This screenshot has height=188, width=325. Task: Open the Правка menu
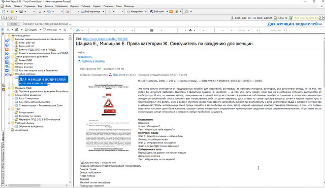pos(18,6)
